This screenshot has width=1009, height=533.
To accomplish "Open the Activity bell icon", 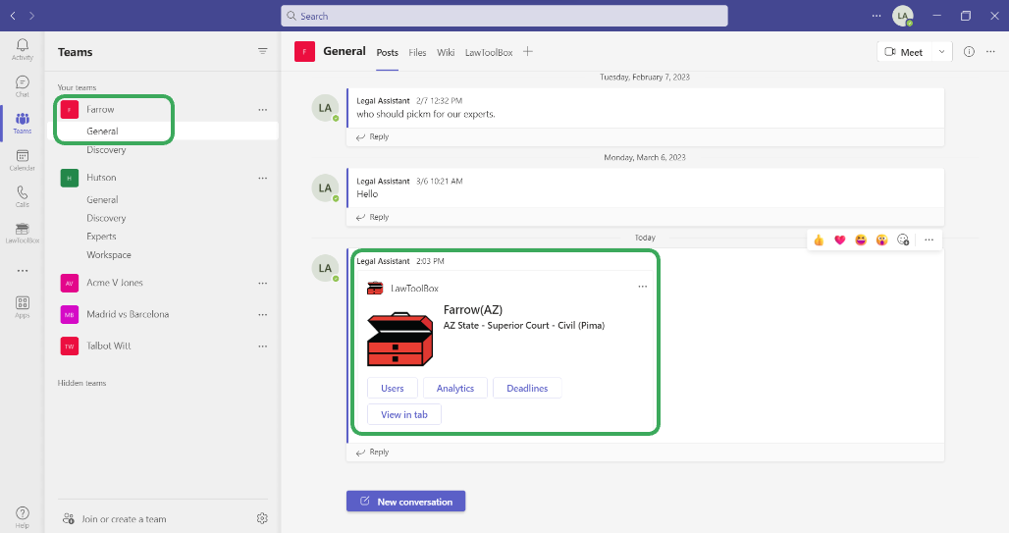I will coord(22,49).
